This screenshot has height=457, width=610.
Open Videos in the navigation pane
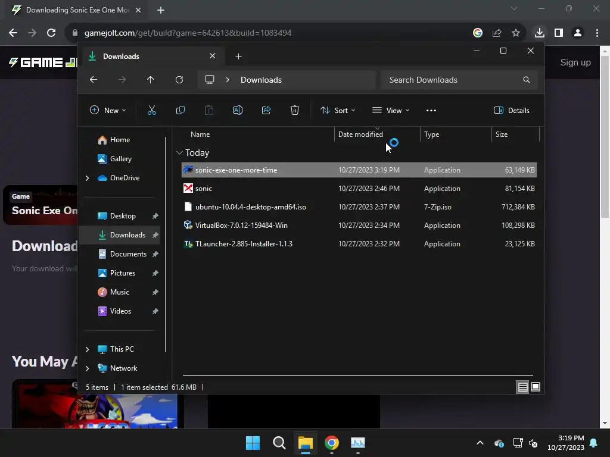(120, 311)
